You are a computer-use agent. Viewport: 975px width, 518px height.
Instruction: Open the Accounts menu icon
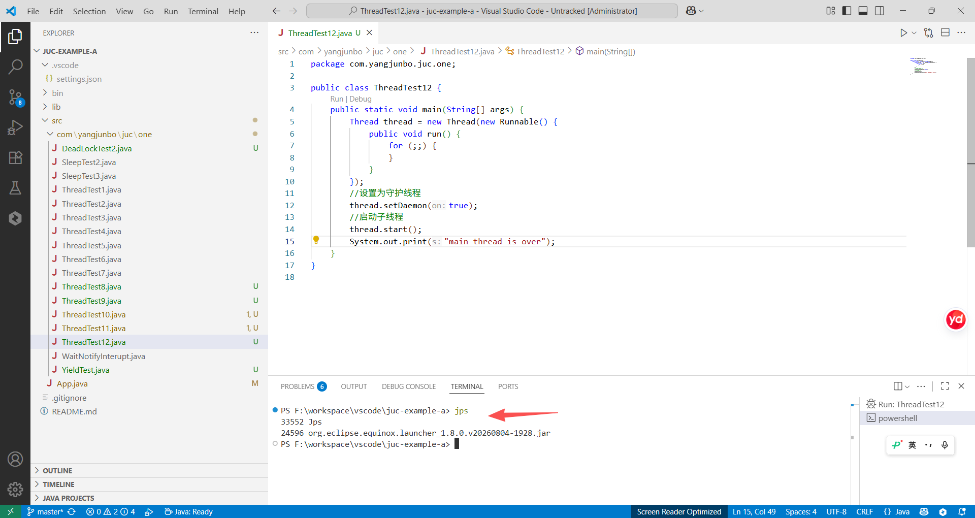point(15,459)
